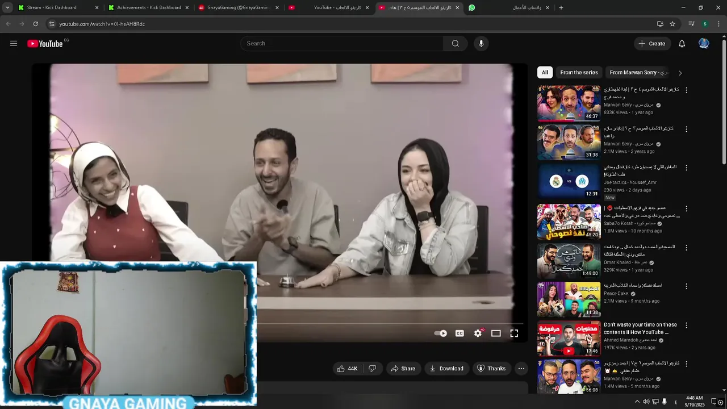Open the Chrome three-dot menu
The image size is (727, 409).
pyautogui.click(x=719, y=24)
